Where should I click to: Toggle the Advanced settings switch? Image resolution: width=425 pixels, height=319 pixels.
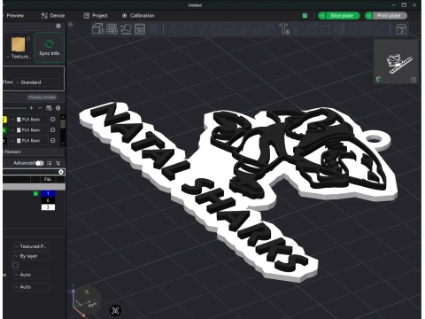pyautogui.click(x=39, y=163)
